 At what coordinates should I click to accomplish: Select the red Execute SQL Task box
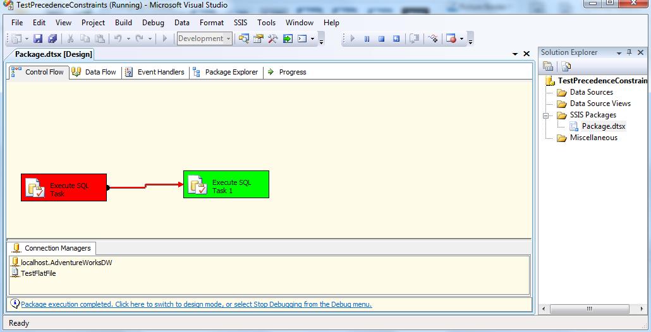coord(64,187)
